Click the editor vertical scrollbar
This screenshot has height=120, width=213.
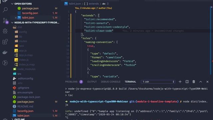[211, 41]
